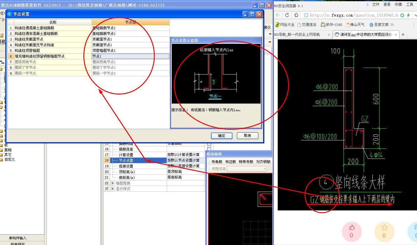Click the 节点1 cell in row 6
The width and height of the screenshot is (417, 245).
tap(130, 56)
